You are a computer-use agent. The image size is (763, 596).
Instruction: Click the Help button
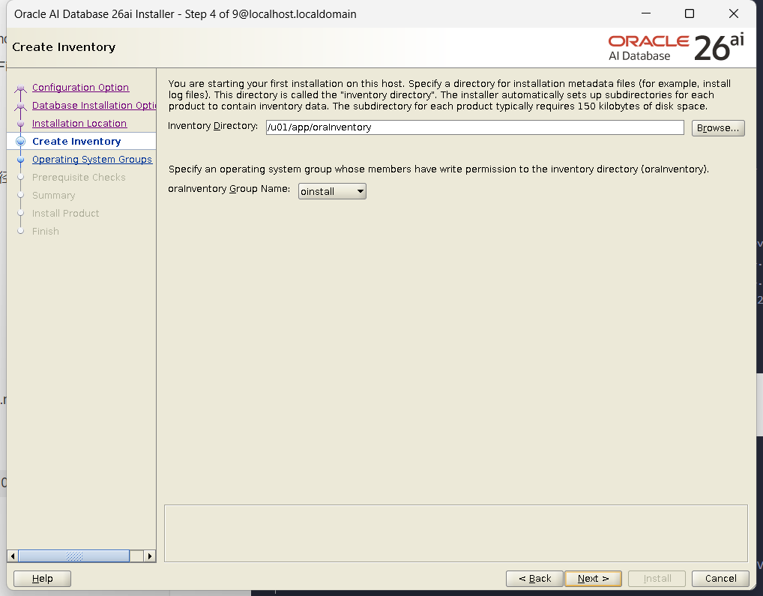click(42, 579)
